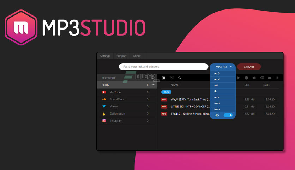Click the paste-link input field
Viewport: 295px width, 170px height.
[163, 67]
